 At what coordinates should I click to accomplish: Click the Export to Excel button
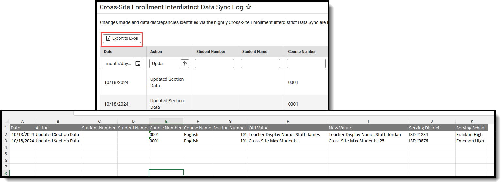[x=122, y=38]
